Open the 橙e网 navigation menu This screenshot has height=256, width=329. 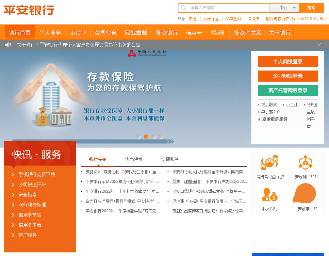[x=218, y=33]
